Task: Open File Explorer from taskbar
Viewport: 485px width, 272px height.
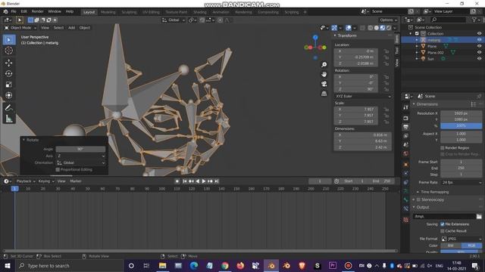Action: [162, 265]
